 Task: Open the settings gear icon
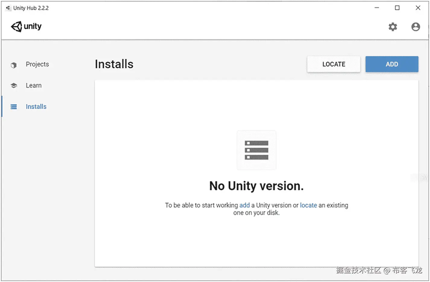click(393, 27)
